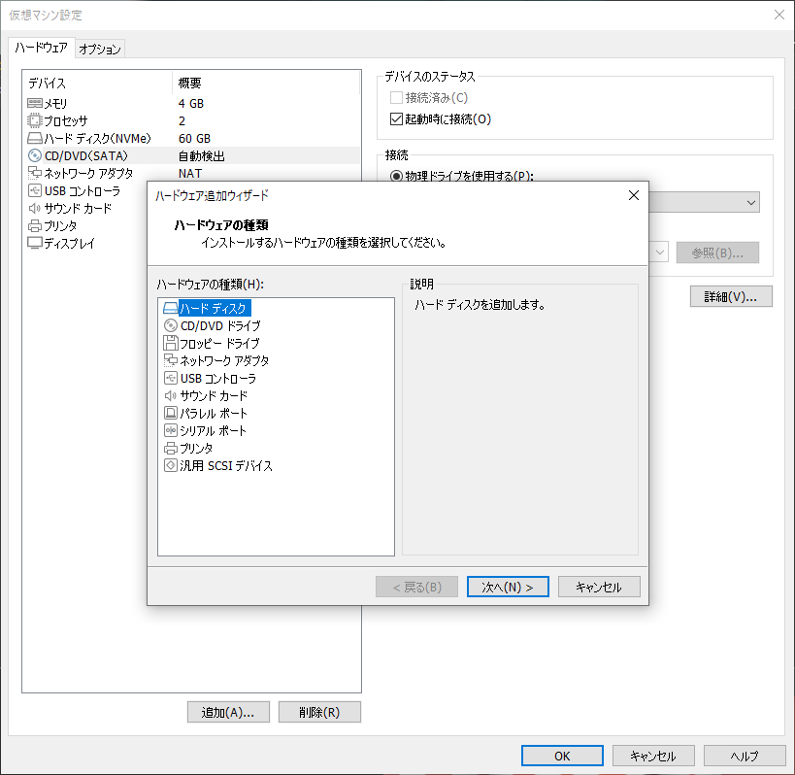Click the 次へ button in the wizard
The height and width of the screenshot is (775, 795).
pos(508,586)
